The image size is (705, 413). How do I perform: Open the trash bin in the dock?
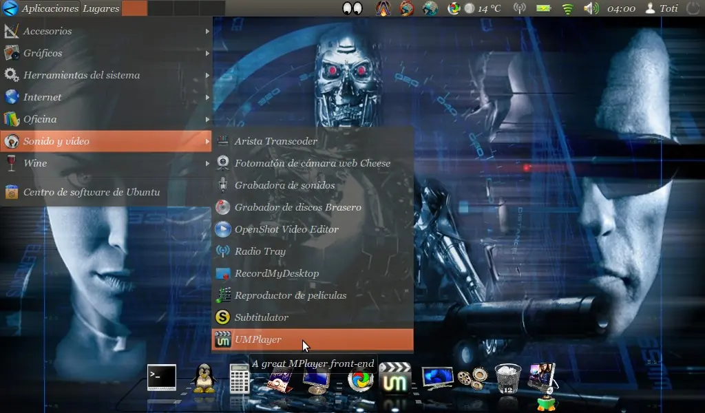point(507,379)
